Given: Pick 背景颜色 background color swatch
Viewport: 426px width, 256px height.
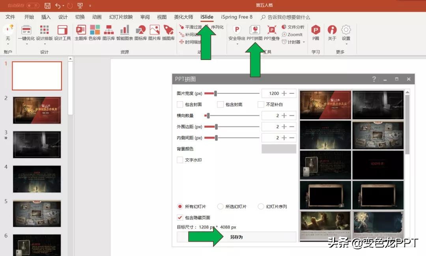Looking at the screenshot, I should [x=279, y=149].
